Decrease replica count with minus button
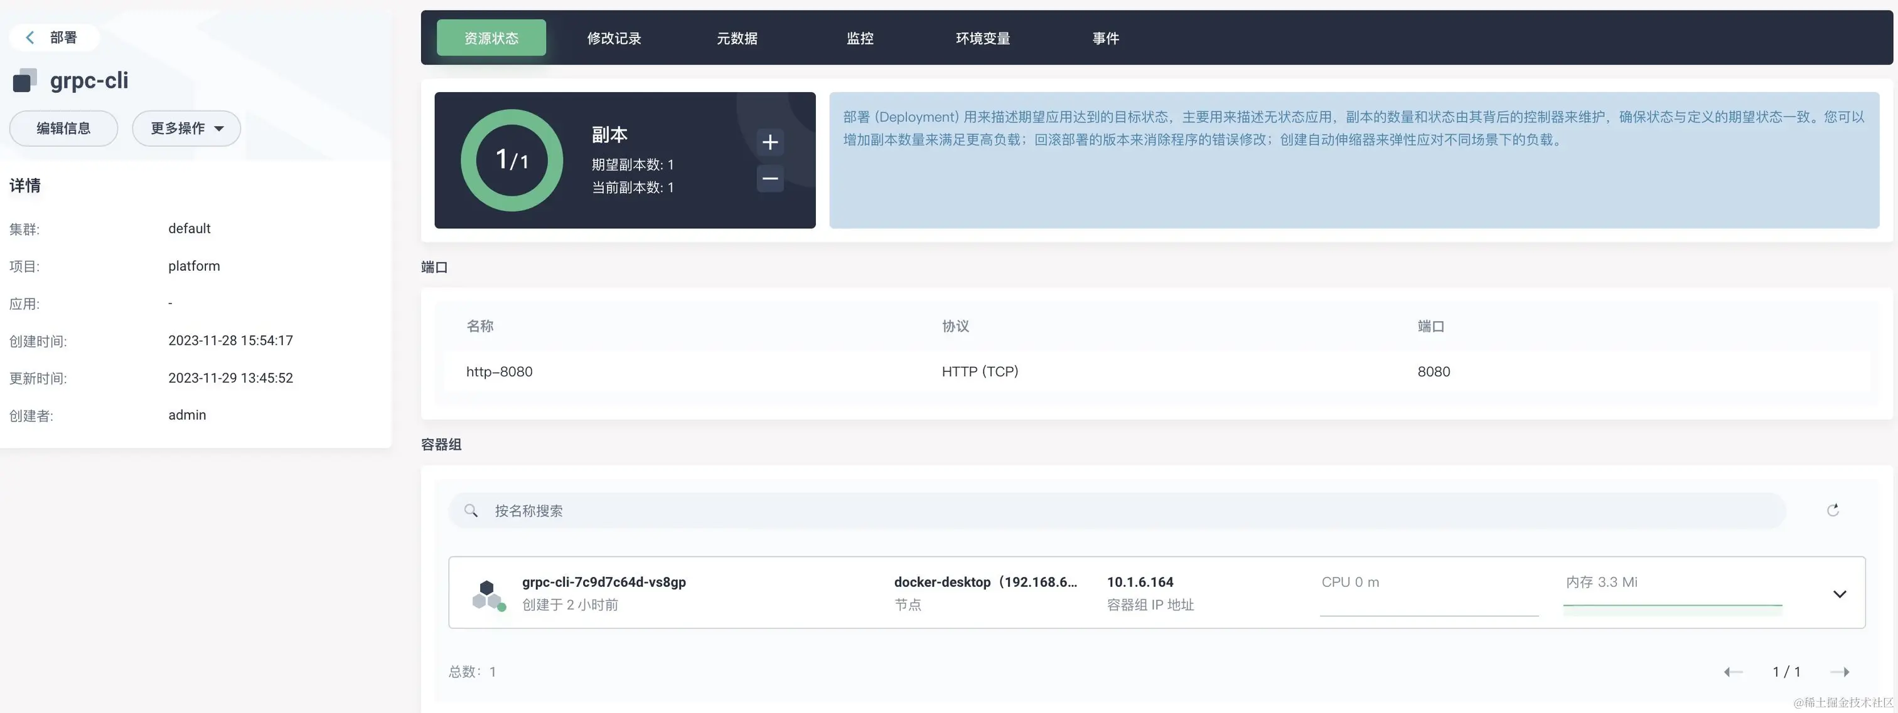Viewport: 1898px width, 713px height. point(770,178)
